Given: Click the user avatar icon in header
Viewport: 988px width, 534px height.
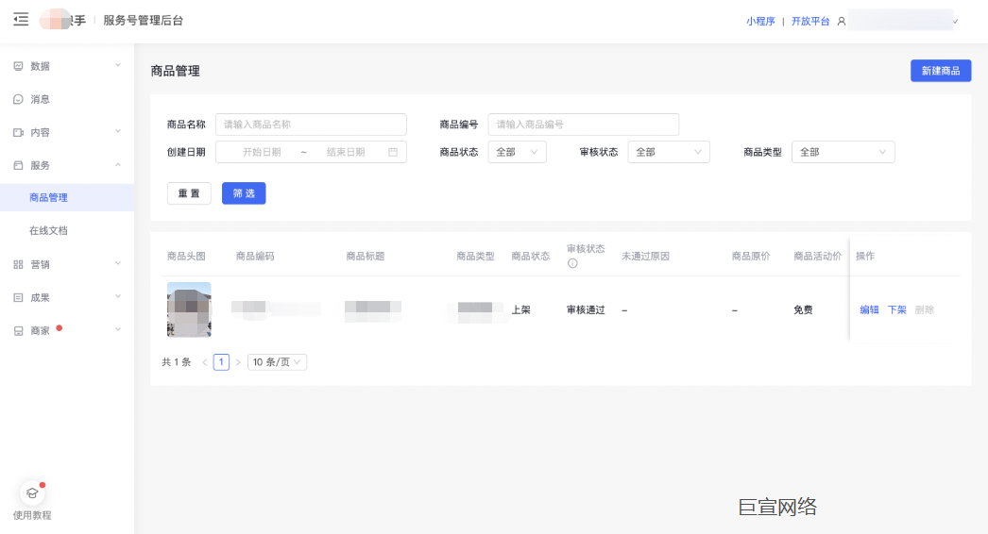Looking at the screenshot, I should (842, 22).
